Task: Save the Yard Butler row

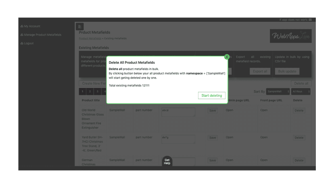Action: (212, 138)
